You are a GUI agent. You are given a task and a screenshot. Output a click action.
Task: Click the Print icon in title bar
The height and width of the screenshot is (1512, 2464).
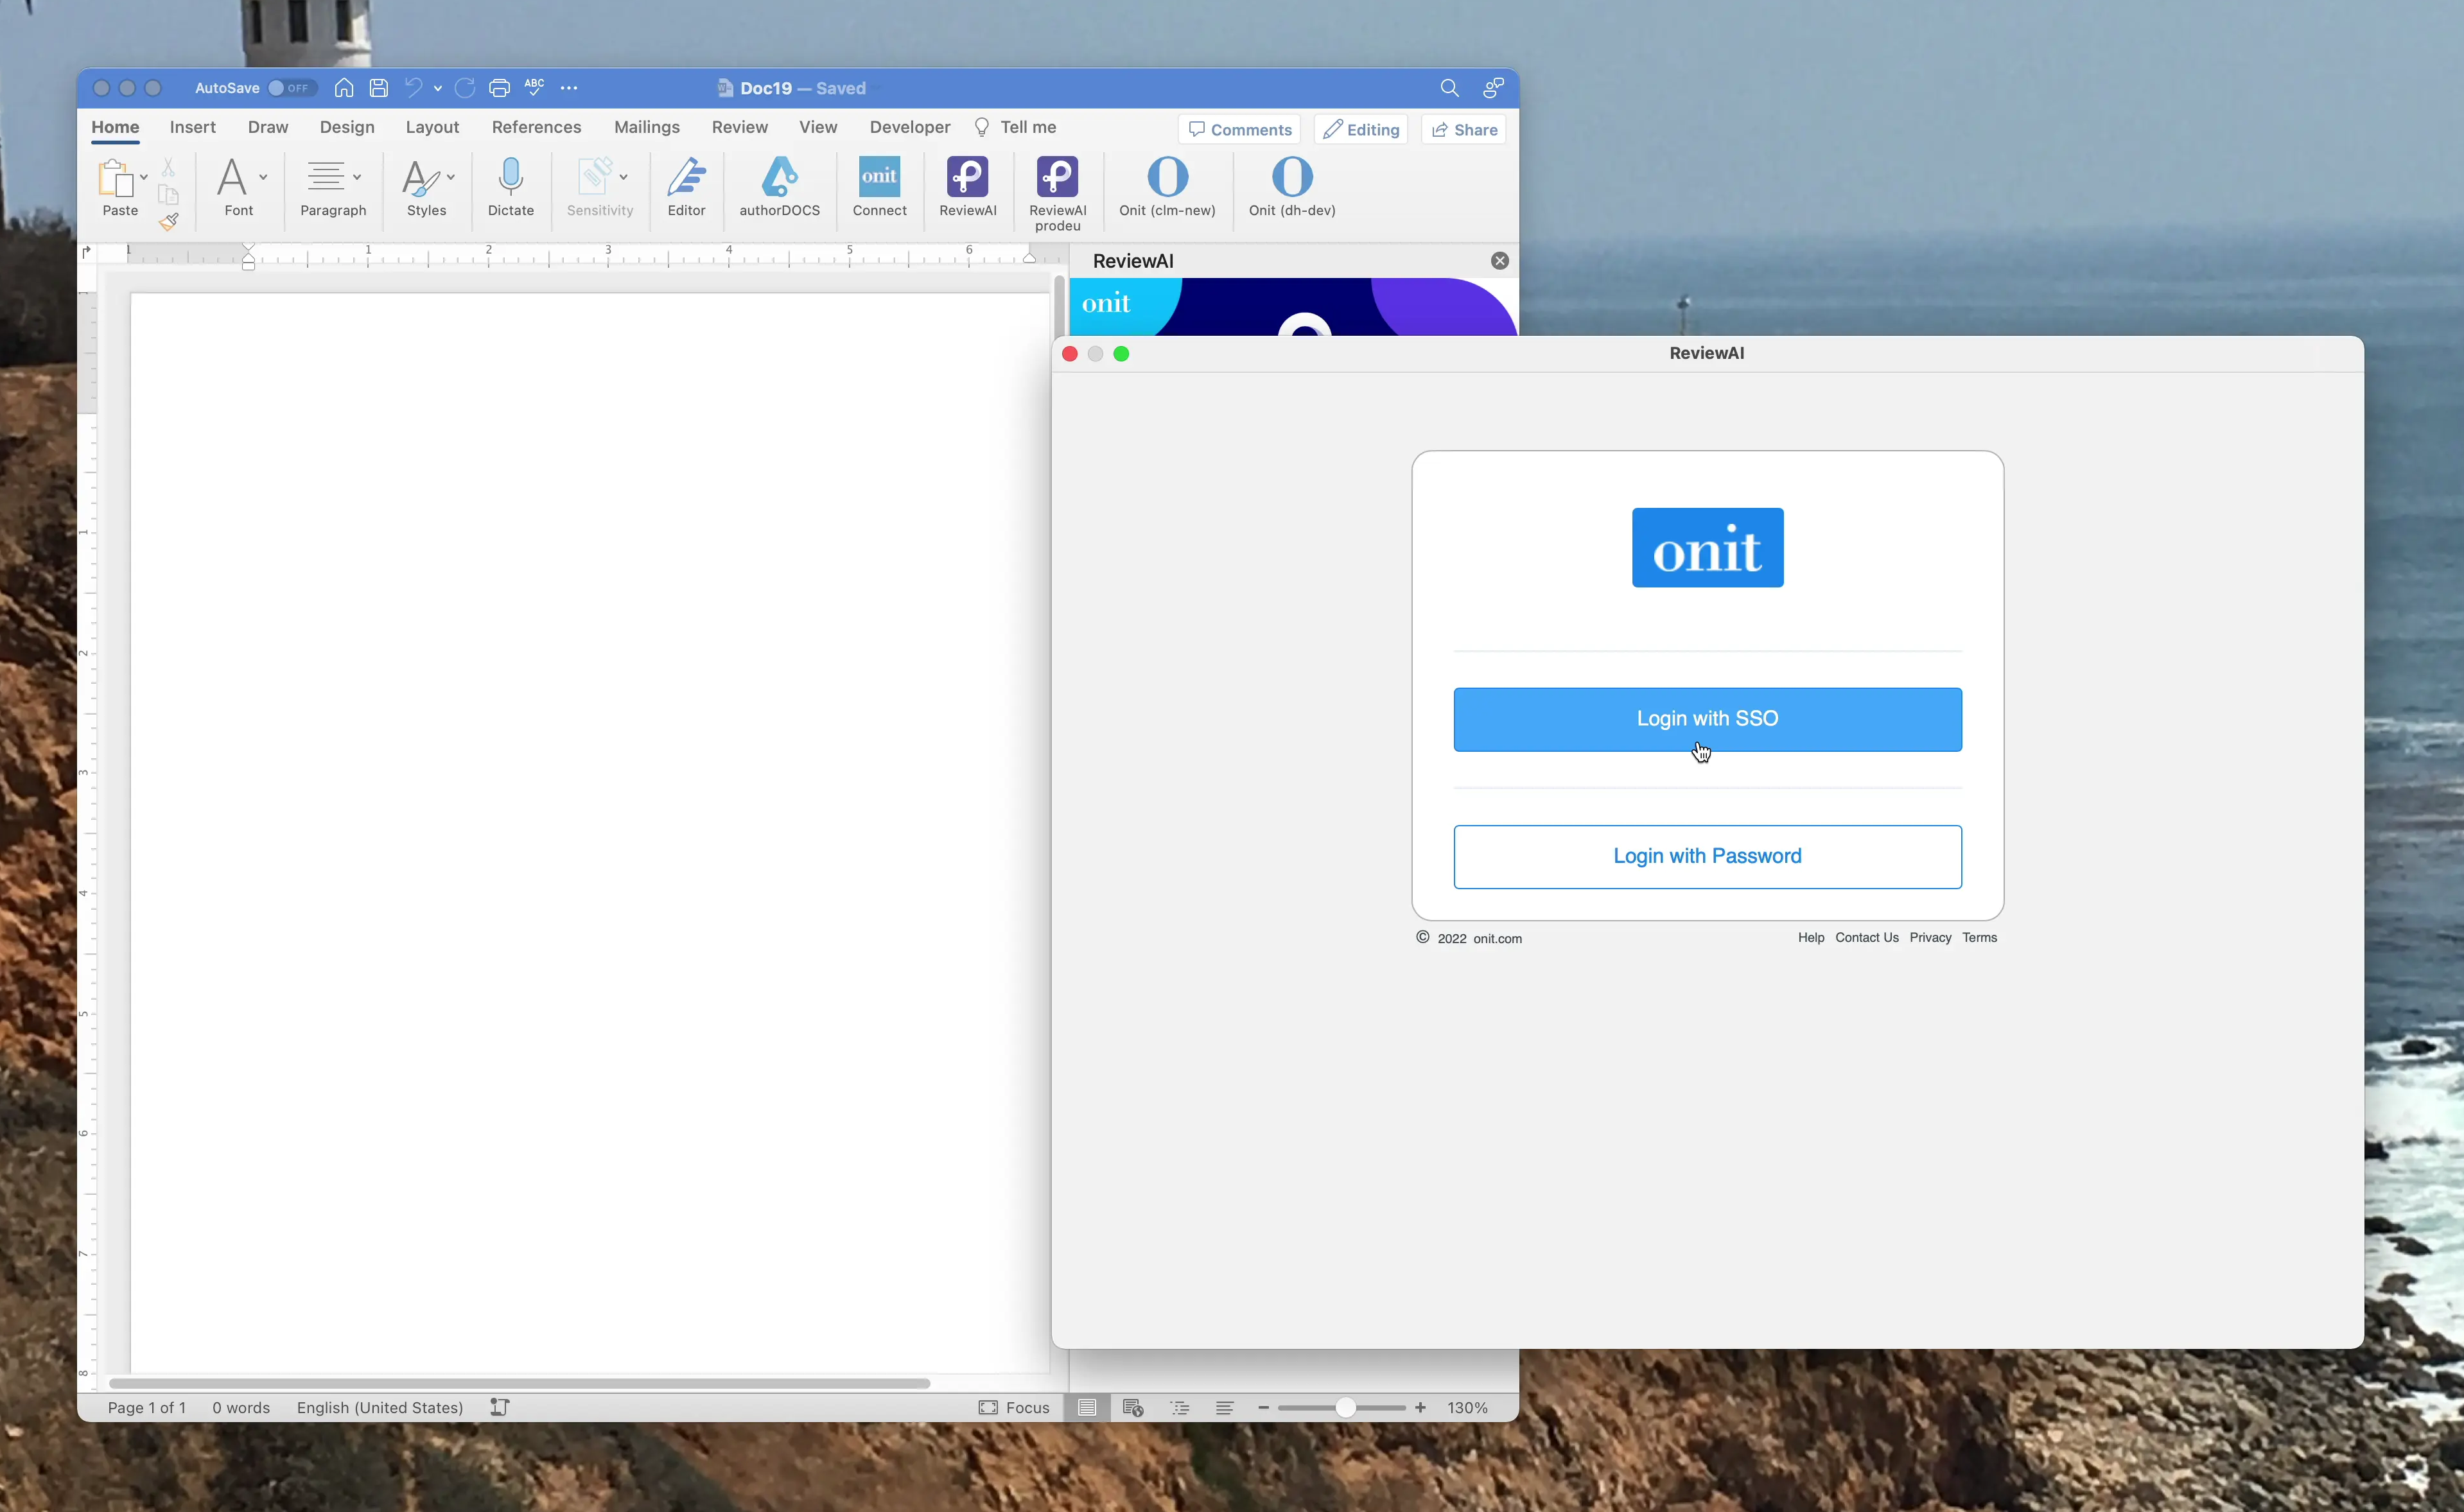(x=499, y=88)
